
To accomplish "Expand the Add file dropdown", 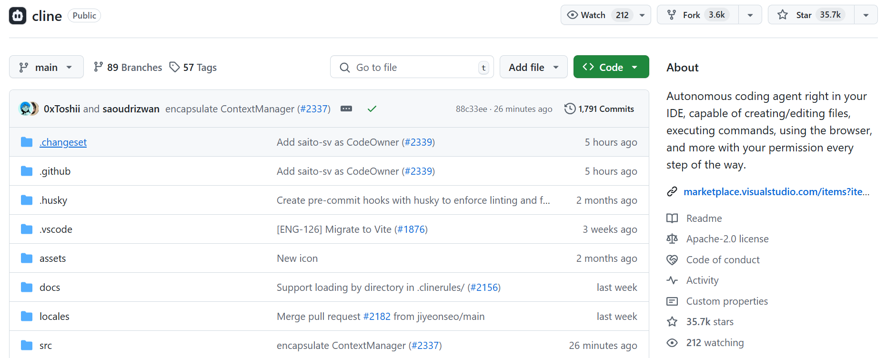I will tap(534, 67).
